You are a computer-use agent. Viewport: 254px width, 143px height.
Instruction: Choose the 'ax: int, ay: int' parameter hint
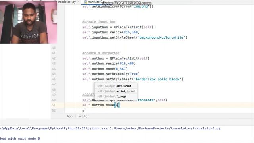(x=116, y=91)
